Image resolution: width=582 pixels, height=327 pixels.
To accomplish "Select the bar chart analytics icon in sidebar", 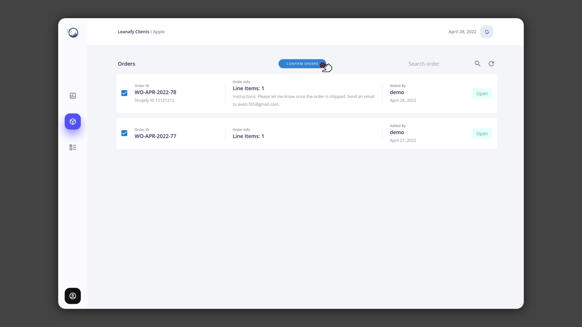I will pyautogui.click(x=72, y=96).
